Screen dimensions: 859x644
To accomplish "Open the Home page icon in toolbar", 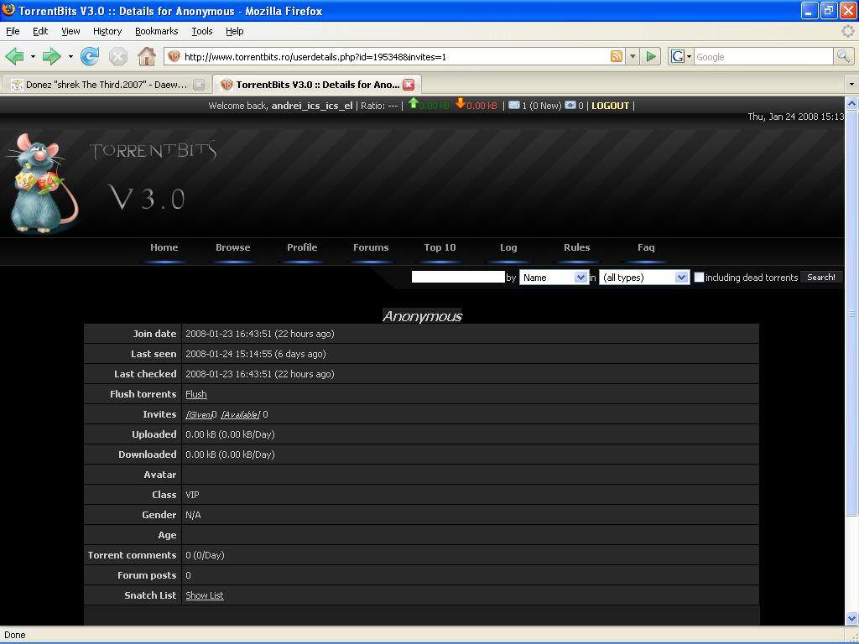I will pos(146,56).
